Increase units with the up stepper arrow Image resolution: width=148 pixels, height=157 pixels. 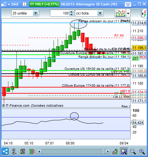tap(72, 12)
